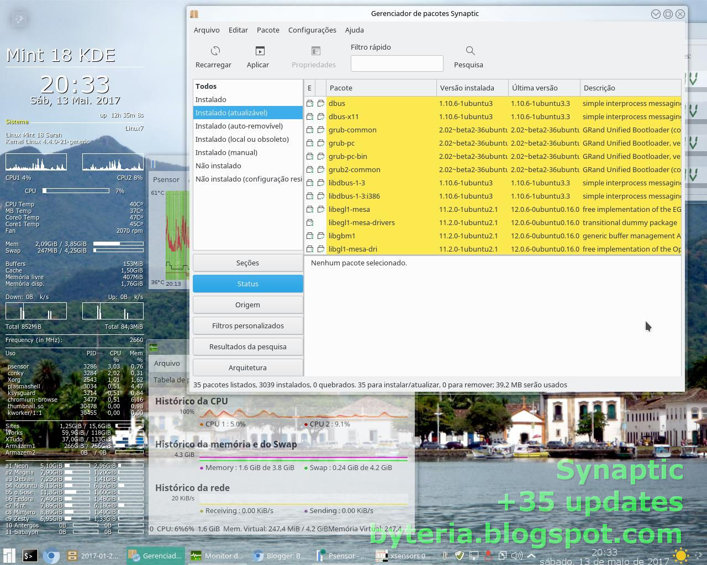Toggle selection marker on libdbus-1-3 row

(x=309, y=183)
